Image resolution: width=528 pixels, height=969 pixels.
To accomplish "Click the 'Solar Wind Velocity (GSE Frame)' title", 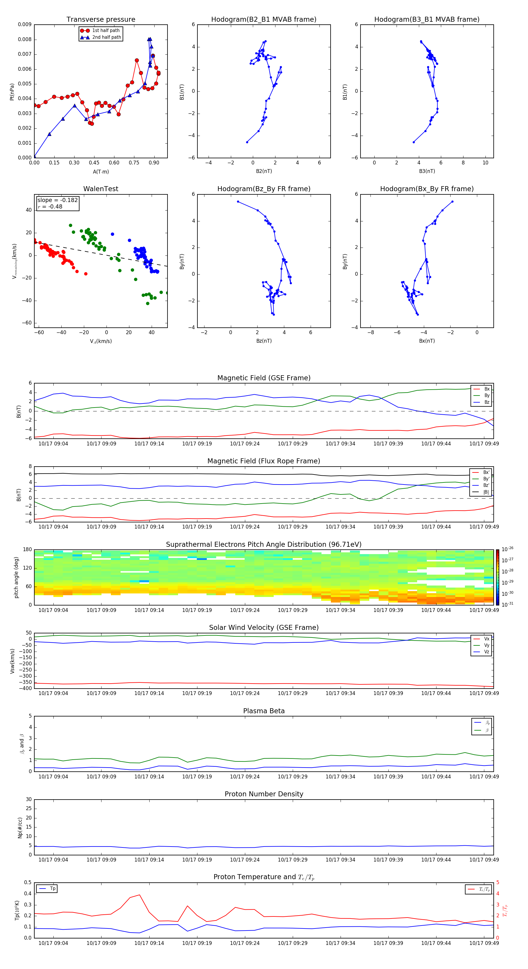I will tap(264, 628).
